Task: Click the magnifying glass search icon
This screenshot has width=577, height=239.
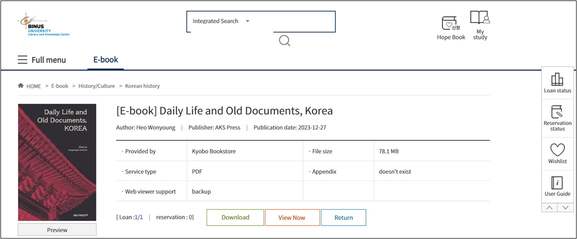Action: (284, 40)
